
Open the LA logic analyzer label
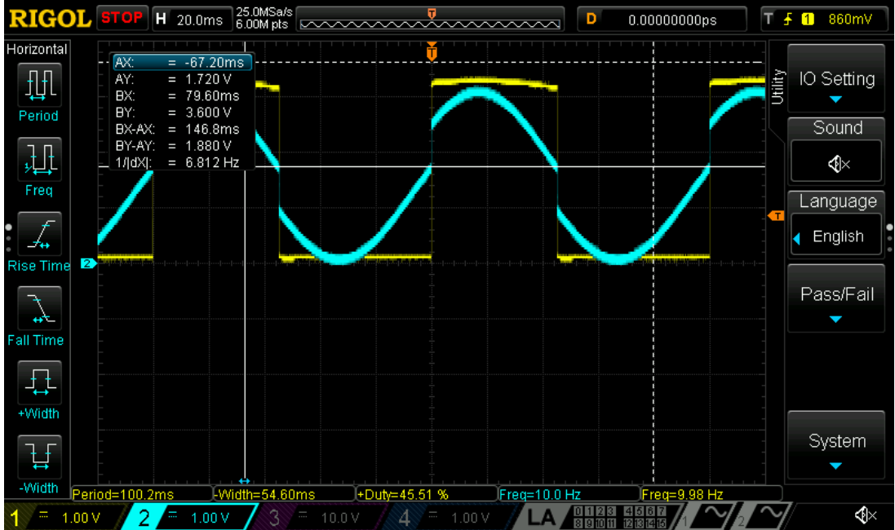click(541, 518)
